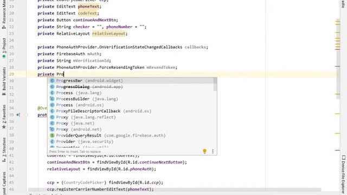Click the phoneAuth resource id on line 43

tap(141, 169)
